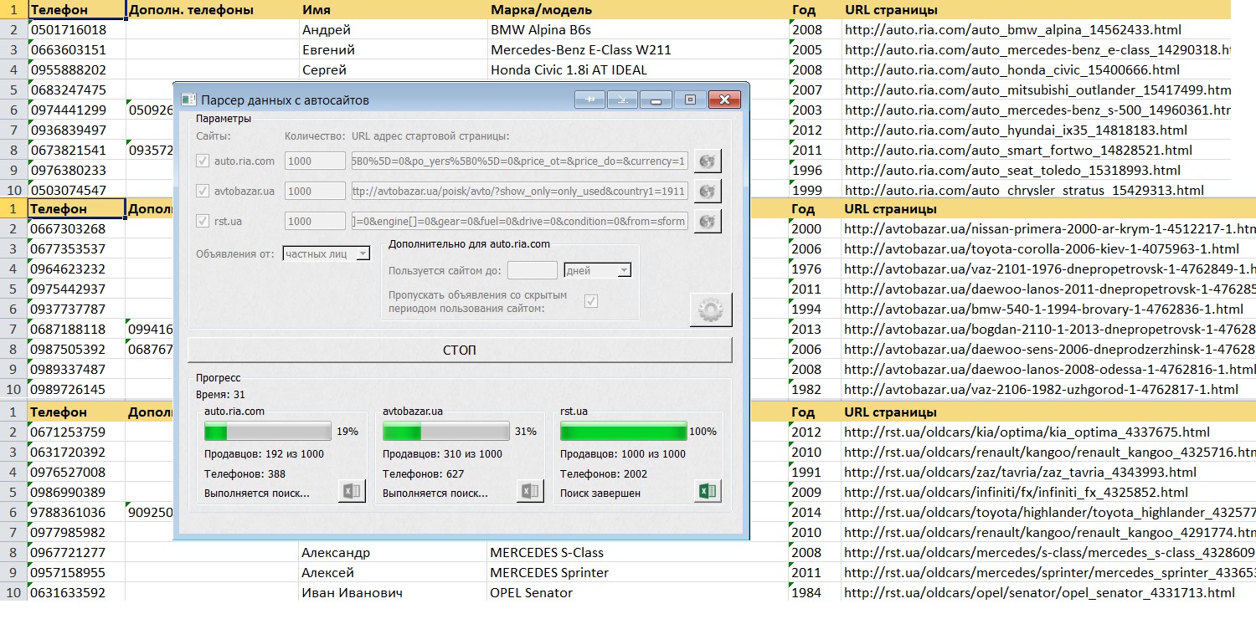
Task: Click the quantity field for avtobazar.ua
Action: [x=315, y=191]
